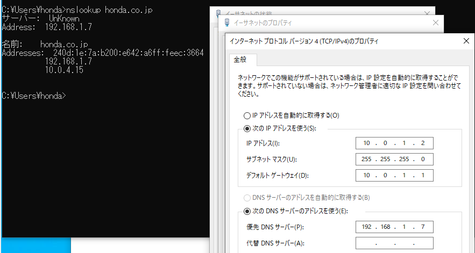Viewport: 475px width, 253px height.
Task: Click the empty 代替 DNS サーバー field
Action: 394,243
